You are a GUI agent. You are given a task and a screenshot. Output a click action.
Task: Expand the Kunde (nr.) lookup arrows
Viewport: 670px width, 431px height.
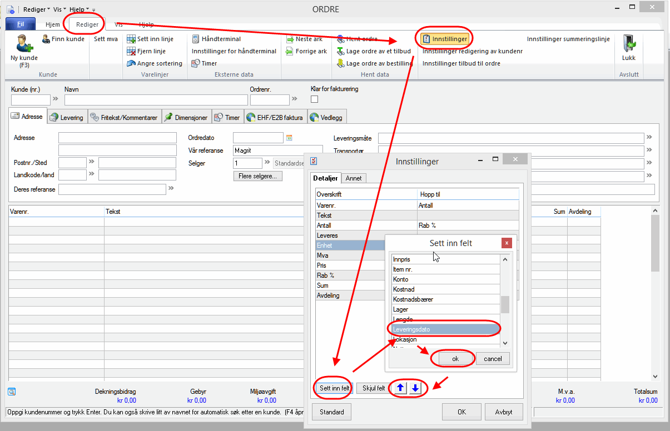tap(55, 99)
